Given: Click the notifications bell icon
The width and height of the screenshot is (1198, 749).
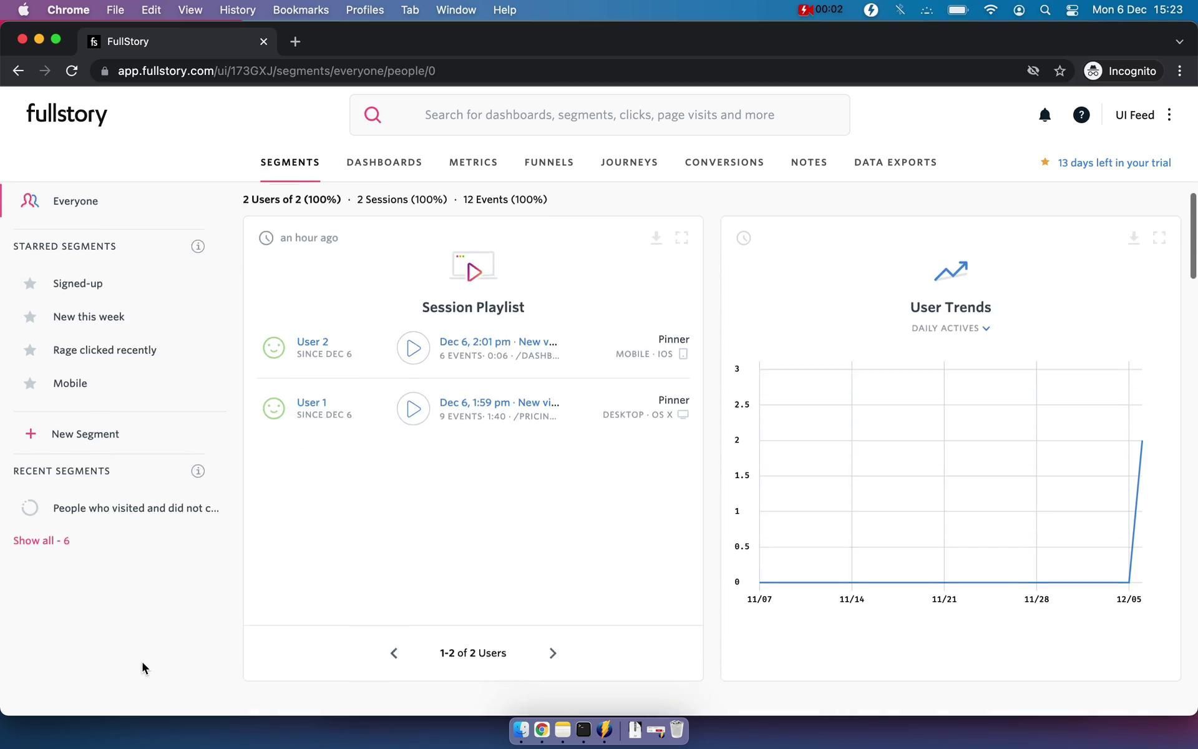Looking at the screenshot, I should point(1045,115).
